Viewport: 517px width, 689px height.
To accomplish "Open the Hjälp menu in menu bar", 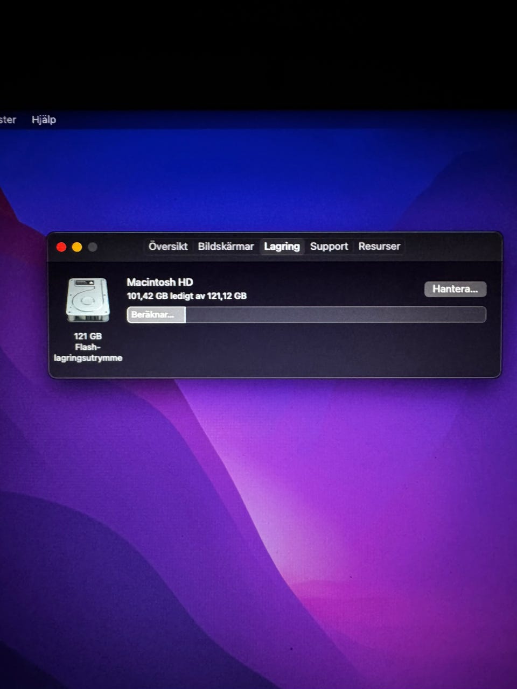I will pos(44,119).
